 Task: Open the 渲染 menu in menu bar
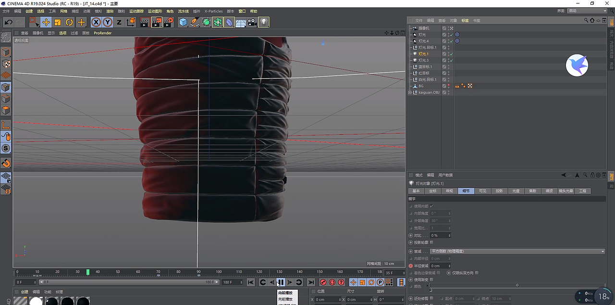[110, 11]
